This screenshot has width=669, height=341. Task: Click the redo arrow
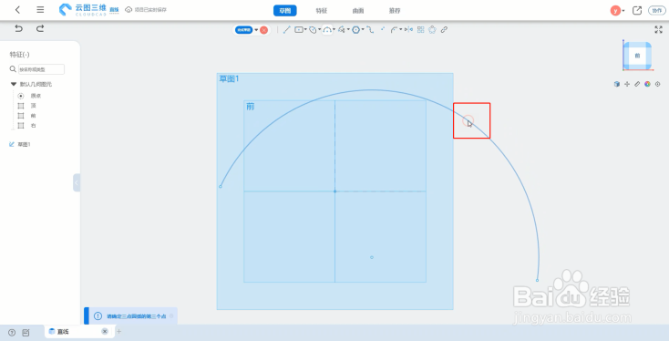pyautogui.click(x=40, y=28)
